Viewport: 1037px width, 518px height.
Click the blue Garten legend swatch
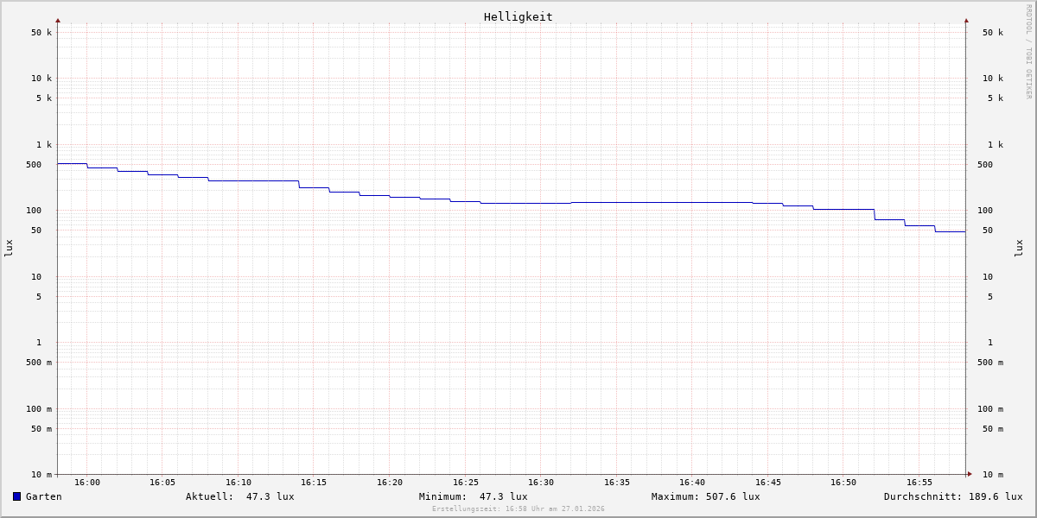(16, 496)
